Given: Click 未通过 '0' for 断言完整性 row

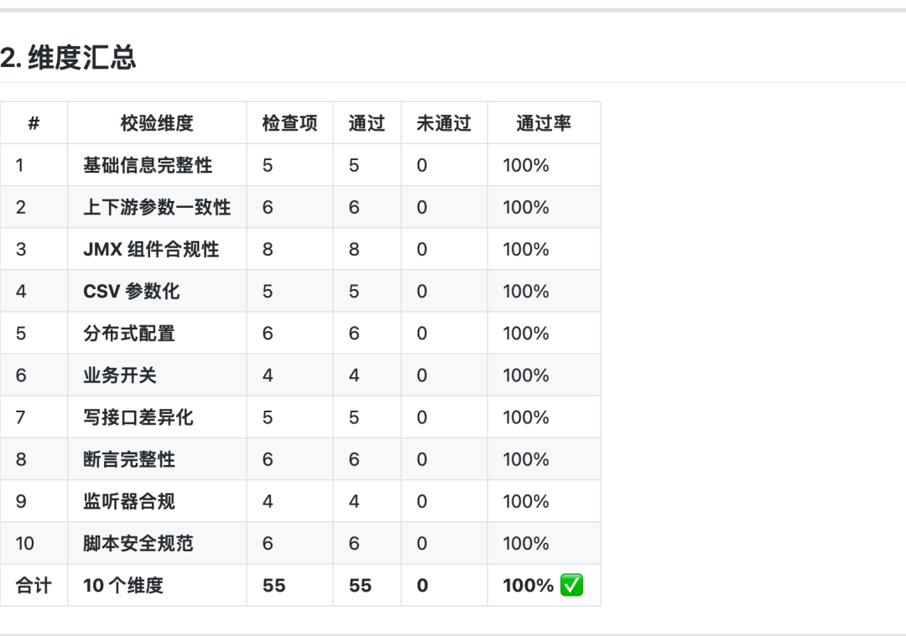Looking at the screenshot, I should [422, 459].
